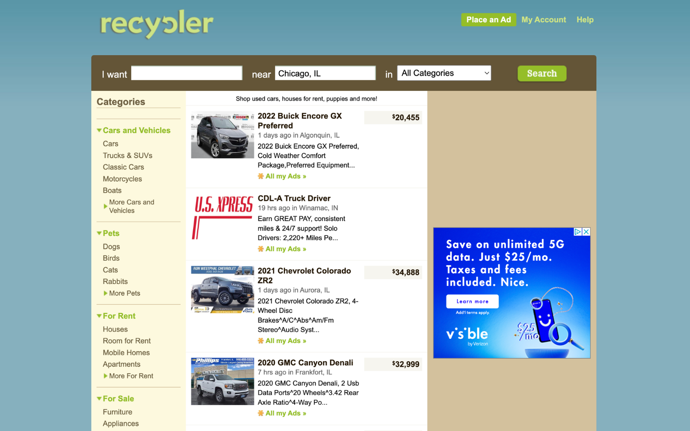
Task: Click All my Ads under GMC Canyon listing
Action: coord(286,413)
